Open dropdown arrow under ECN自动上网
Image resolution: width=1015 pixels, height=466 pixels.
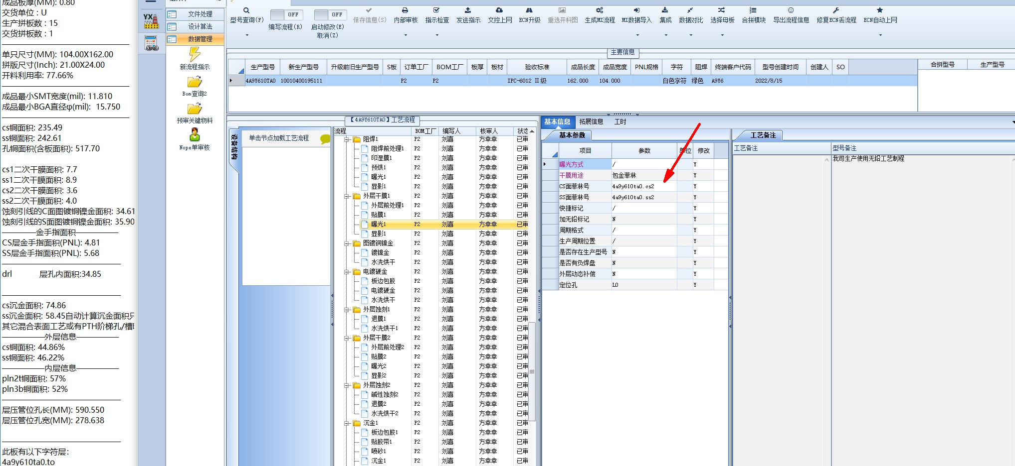point(880,35)
